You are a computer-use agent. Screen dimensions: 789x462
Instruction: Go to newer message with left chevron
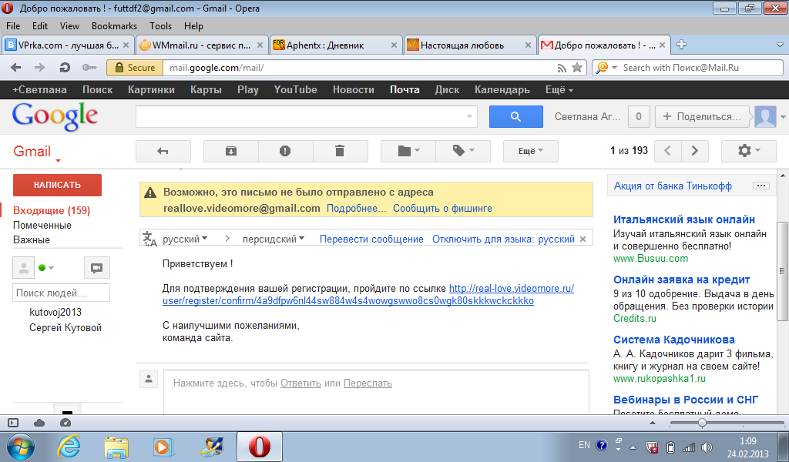668,151
